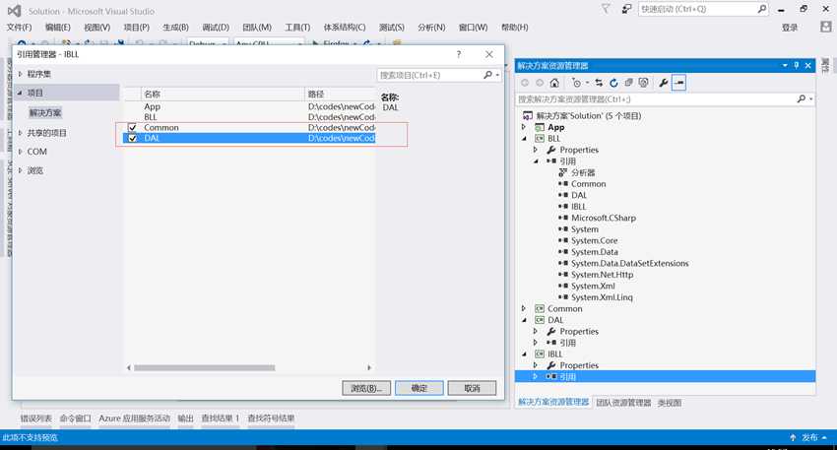Click the Properties wrench icon under BLL
Image resolution: width=837 pixels, height=450 pixels.
point(551,150)
